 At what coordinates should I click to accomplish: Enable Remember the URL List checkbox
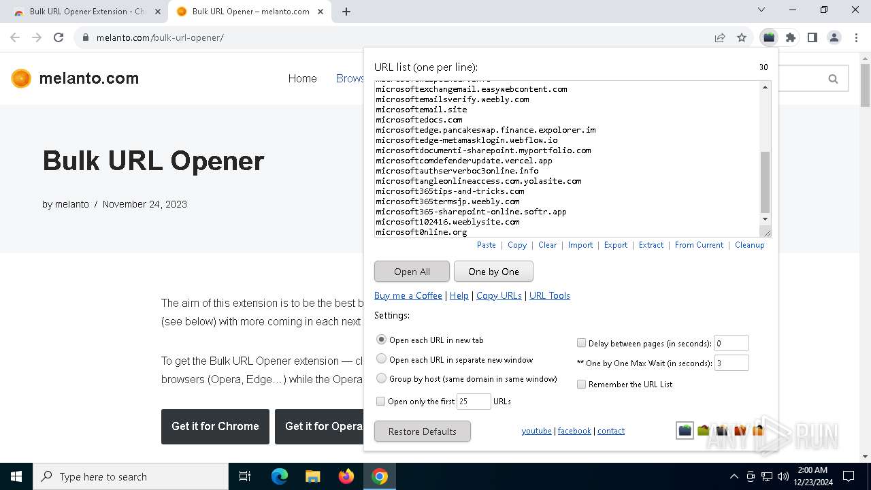click(582, 384)
